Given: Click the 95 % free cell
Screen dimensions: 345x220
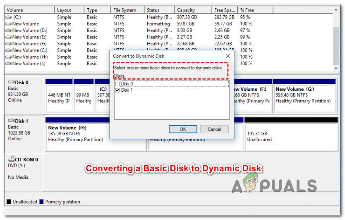Looking at the screenshot, I should click(x=245, y=17).
